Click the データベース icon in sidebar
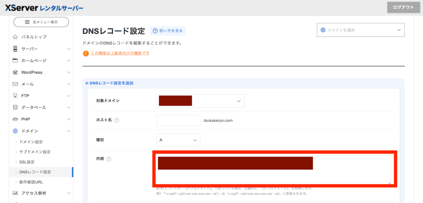The image size is (423, 203). tap(15, 107)
